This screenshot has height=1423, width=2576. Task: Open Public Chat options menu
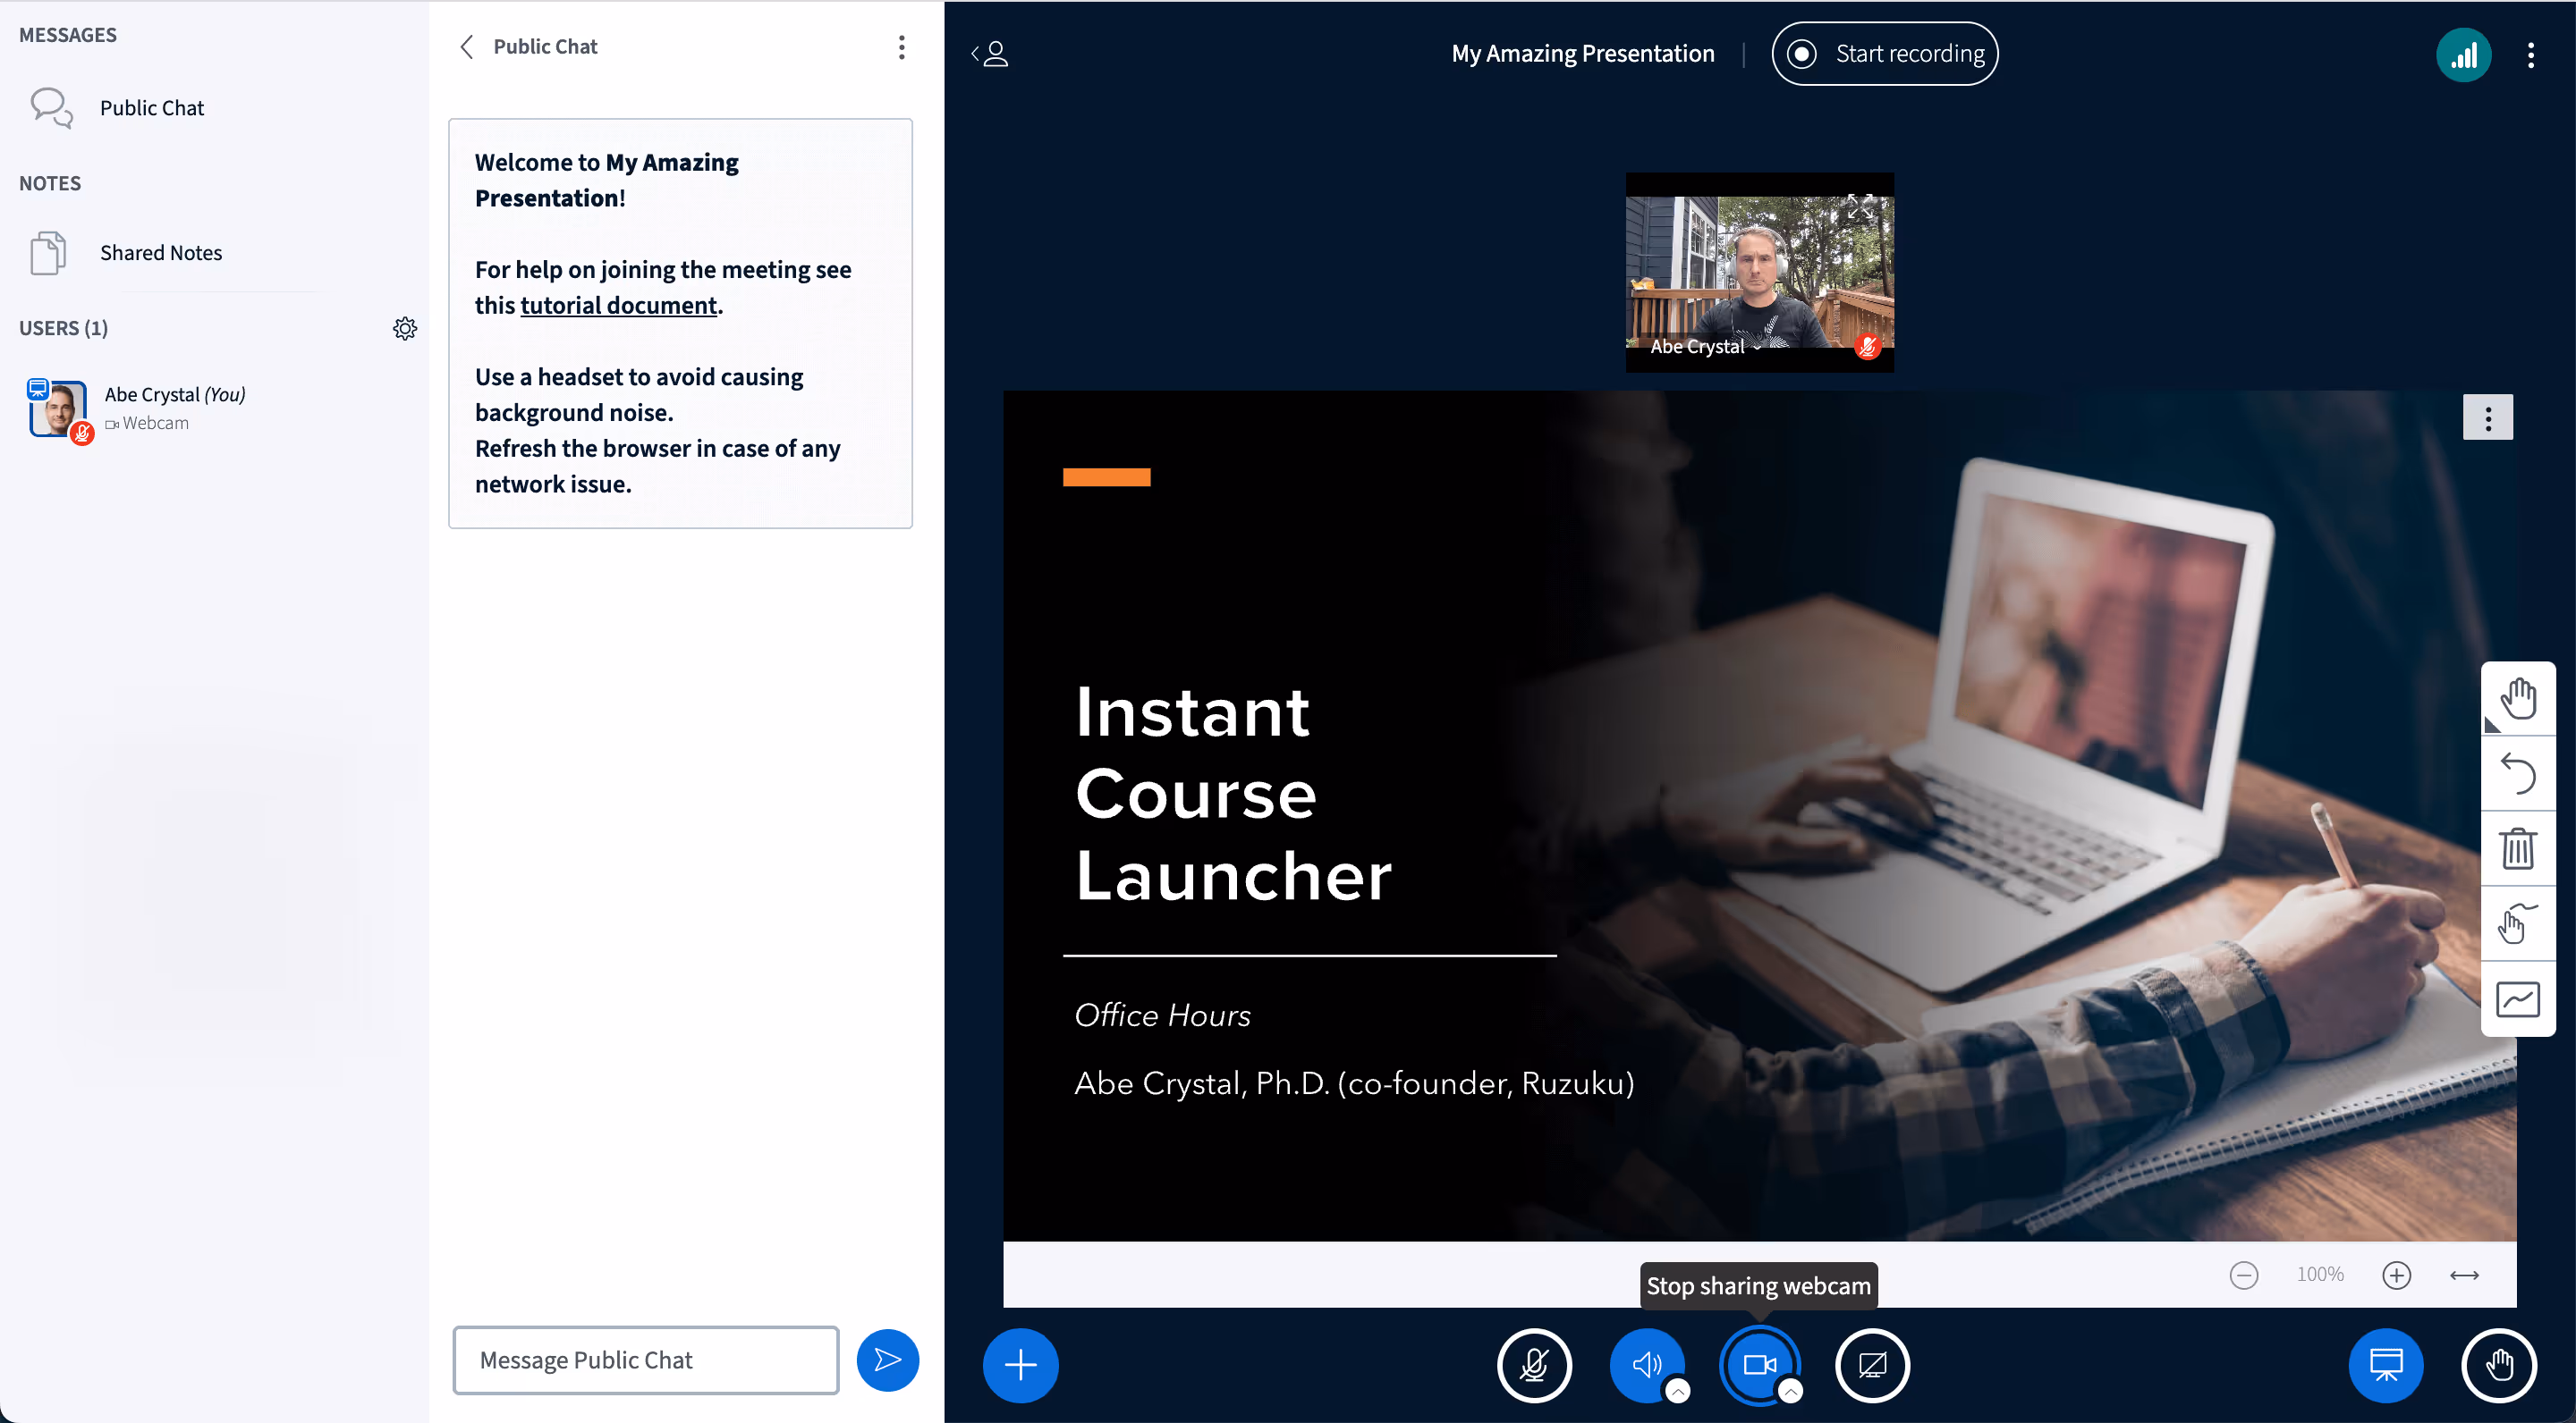coord(901,47)
